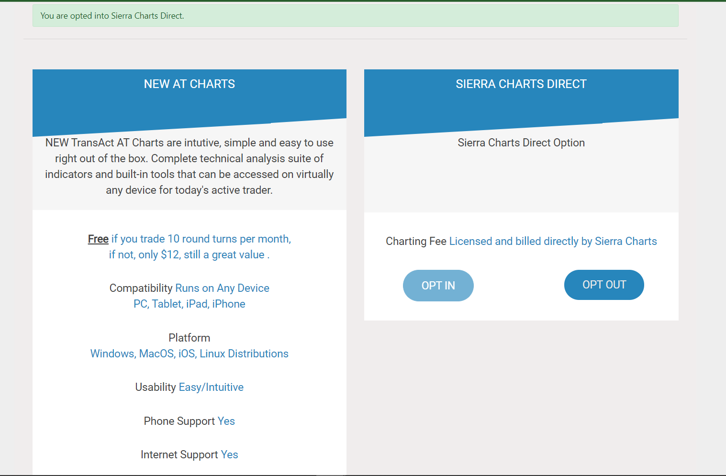Click the 'Easy/Intuitive' usability value
Screen dimensions: 726x476
[x=211, y=387]
